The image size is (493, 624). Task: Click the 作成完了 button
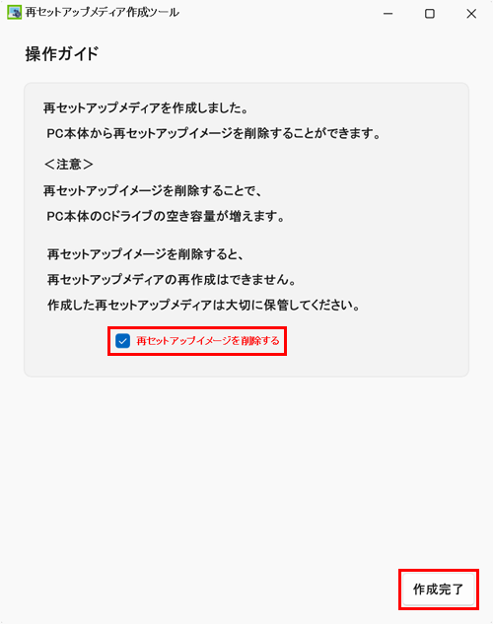click(439, 589)
